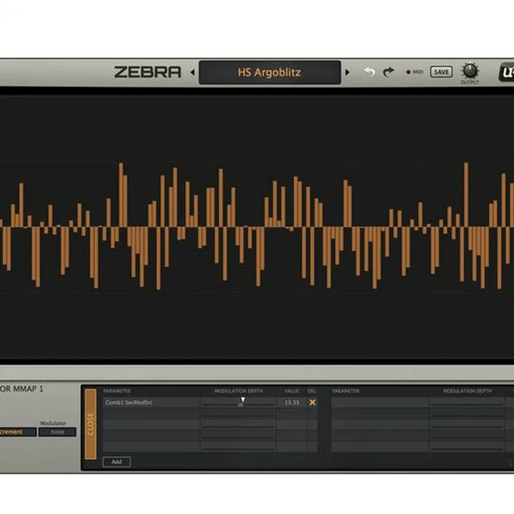
Task: Select the Comb1:SecModSrc parameter cell
Action: coord(151,403)
